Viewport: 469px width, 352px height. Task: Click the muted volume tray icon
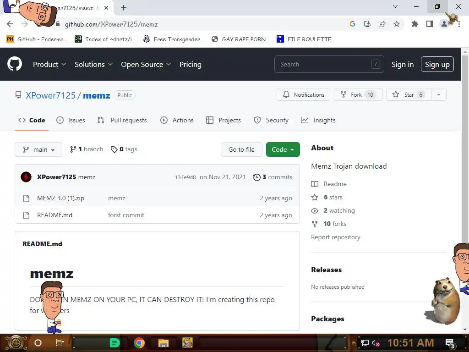point(376,343)
